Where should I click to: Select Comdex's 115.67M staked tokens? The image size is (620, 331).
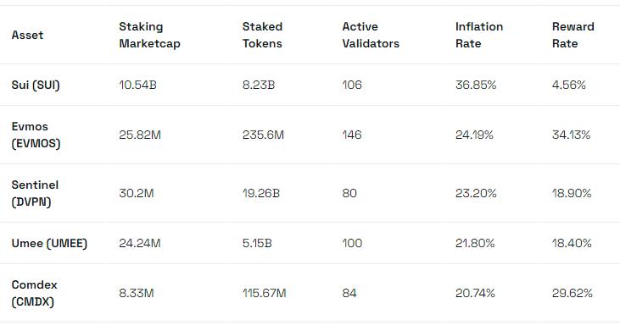point(264,293)
